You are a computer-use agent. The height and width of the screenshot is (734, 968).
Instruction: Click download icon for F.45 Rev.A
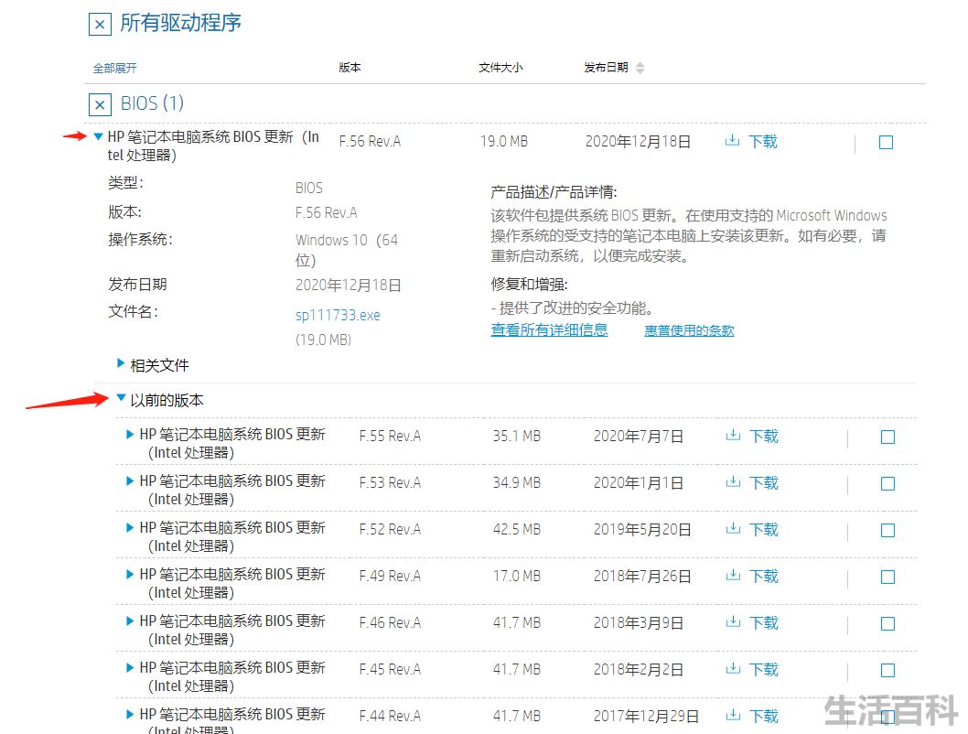(733, 669)
